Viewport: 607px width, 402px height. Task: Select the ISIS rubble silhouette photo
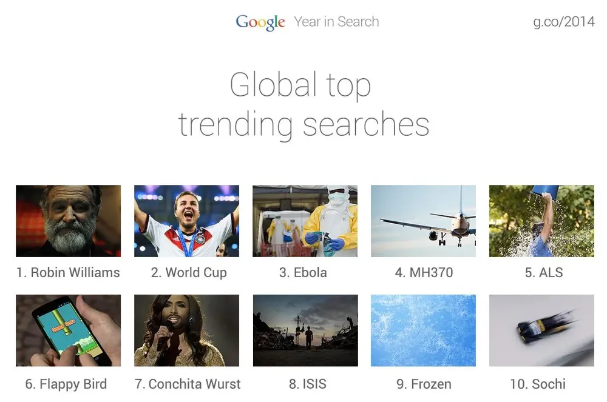pos(305,330)
